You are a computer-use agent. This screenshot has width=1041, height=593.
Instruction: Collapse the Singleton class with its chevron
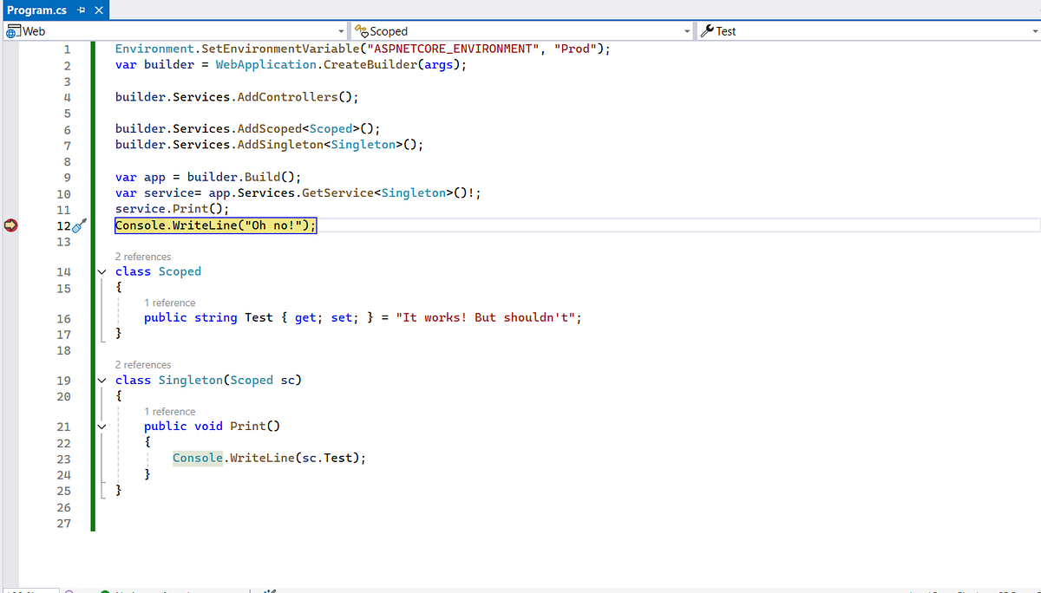101,380
